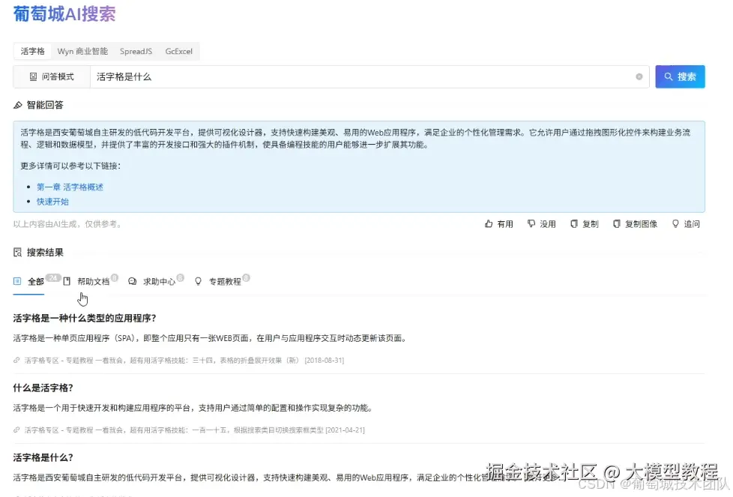Click the 葡萄城AI搜索 title logo
Screen dimensions: 733x497
tap(64, 14)
